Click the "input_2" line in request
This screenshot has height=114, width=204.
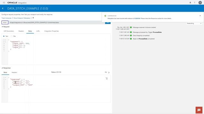pyautogui.click(x=18, y=47)
